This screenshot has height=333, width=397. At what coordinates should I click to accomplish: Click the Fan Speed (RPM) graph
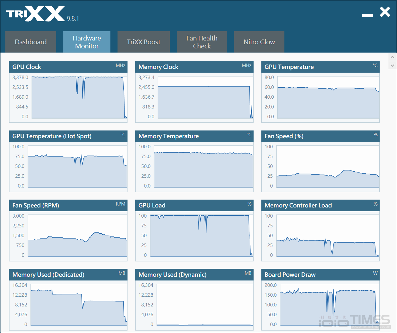(x=77, y=235)
